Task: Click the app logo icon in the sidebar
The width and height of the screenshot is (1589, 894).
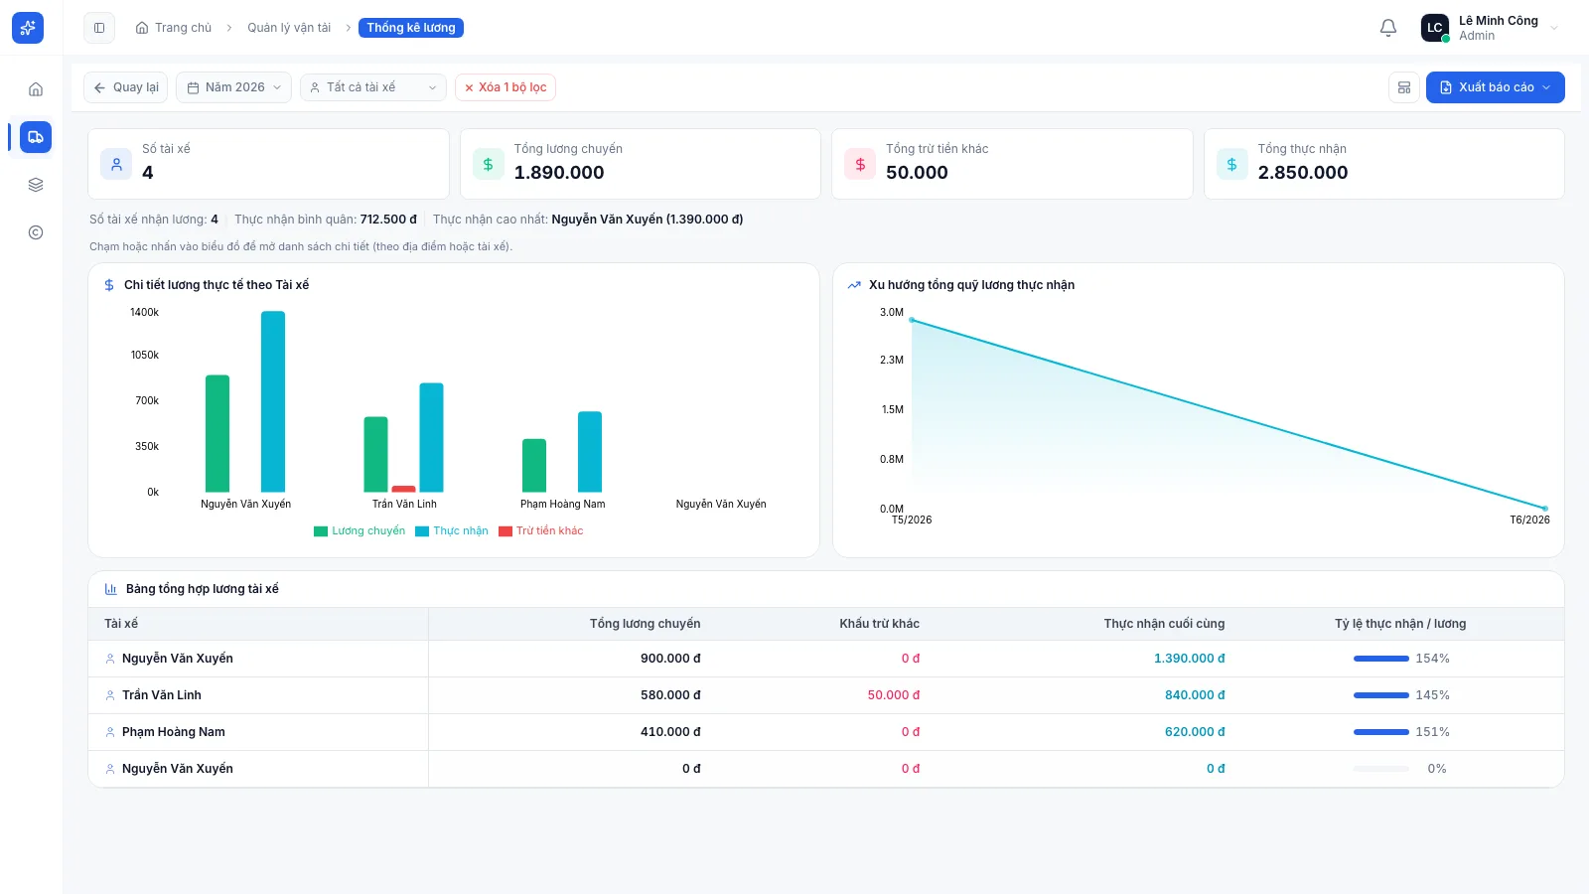Action: 28,28
